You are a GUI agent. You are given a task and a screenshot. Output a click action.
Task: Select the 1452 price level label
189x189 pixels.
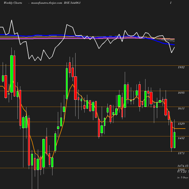pyautogui.click(x=181, y=138)
